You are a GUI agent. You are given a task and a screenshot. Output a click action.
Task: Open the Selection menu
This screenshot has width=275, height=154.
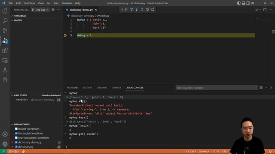point(29,3)
